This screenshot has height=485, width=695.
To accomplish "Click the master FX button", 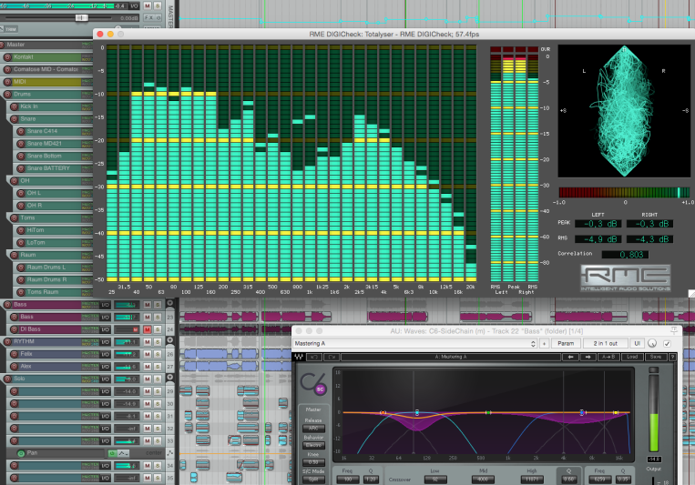I will point(148,18).
